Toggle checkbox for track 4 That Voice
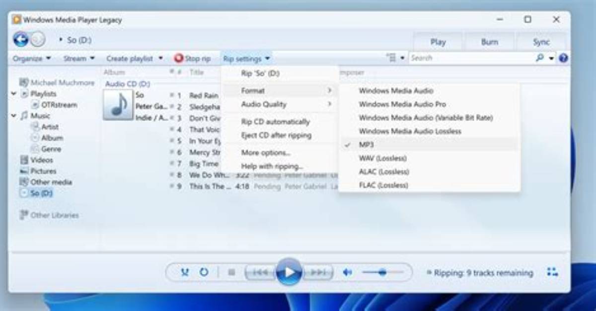Image resolution: width=596 pixels, height=311 pixels. 172,129
